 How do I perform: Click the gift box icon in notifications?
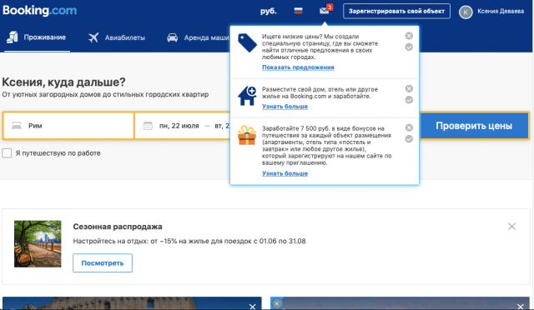[247, 136]
